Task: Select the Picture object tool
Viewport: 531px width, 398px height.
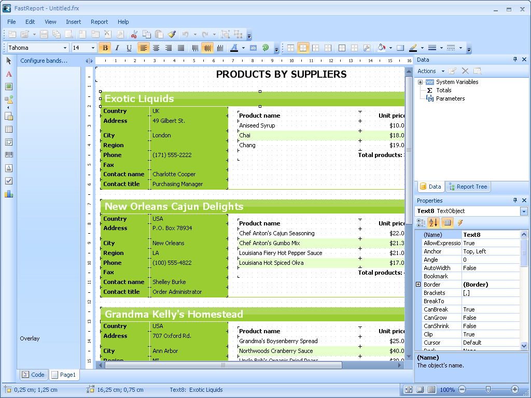Action: pos(9,87)
